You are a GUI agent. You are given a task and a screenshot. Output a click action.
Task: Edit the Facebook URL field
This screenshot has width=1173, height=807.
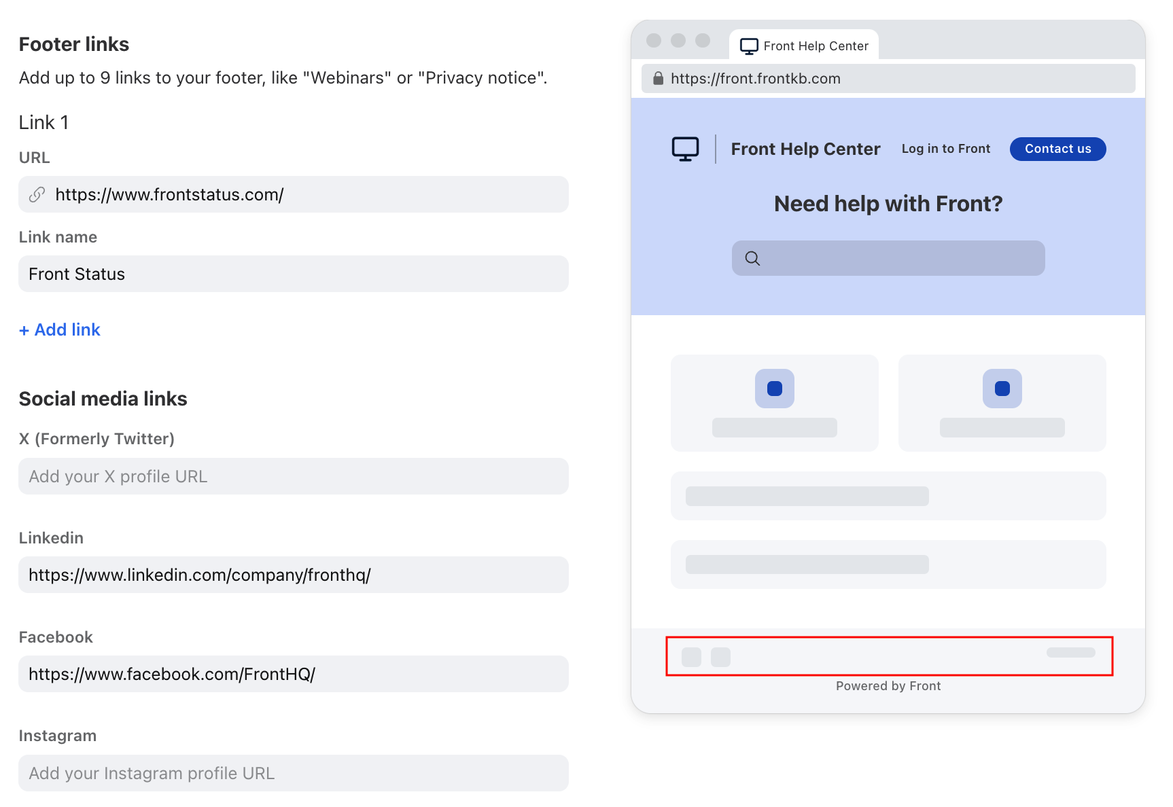click(x=294, y=674)
